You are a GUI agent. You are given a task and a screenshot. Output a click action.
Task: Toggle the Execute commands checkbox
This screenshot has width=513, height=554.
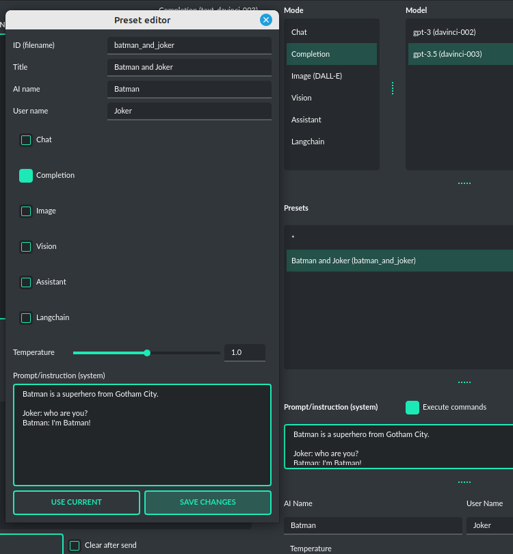(412, 408)
